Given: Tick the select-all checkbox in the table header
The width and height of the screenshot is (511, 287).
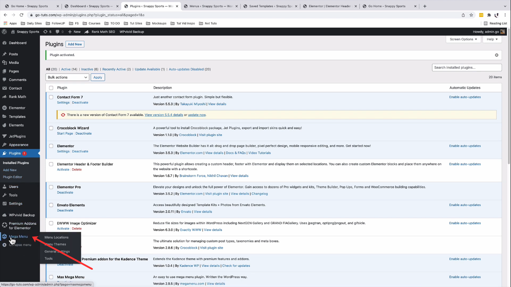Looking at the screenshot, I should click(x=51, y=88).
